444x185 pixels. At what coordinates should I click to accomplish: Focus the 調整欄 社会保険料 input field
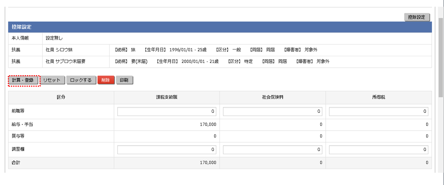pos(273,150)
